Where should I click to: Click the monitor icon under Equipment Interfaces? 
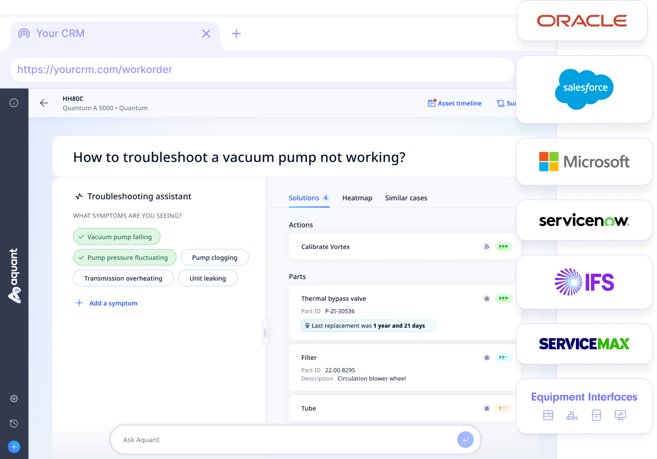[620, 415]
